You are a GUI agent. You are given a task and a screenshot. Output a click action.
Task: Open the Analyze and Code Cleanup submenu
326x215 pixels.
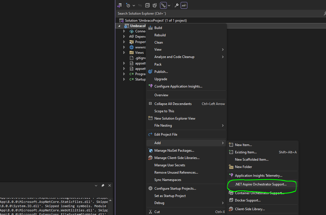coord(186,57)
